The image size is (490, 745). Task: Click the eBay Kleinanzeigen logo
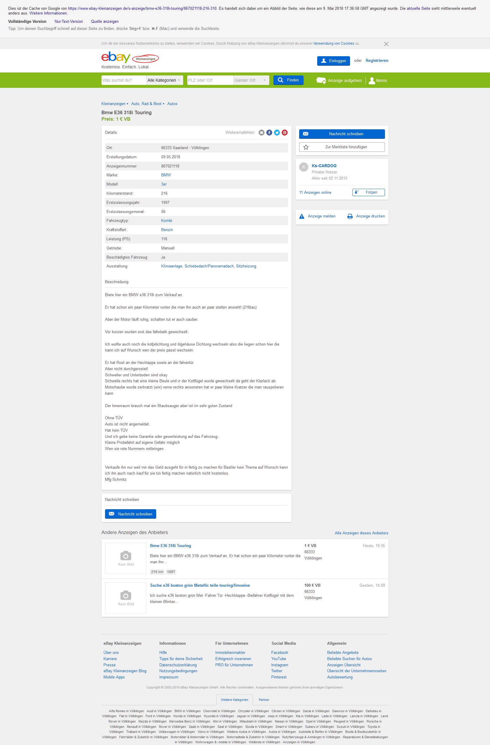[130, 57]
